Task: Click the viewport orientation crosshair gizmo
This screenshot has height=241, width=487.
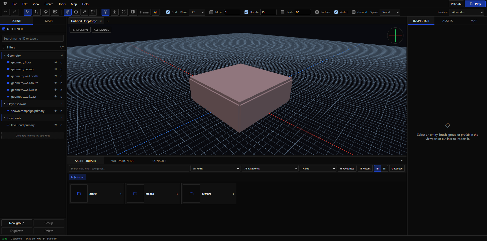Action: click(395, 36)
